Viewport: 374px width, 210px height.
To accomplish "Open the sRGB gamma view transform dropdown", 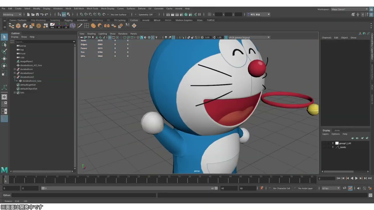I will tap(249, 37).
